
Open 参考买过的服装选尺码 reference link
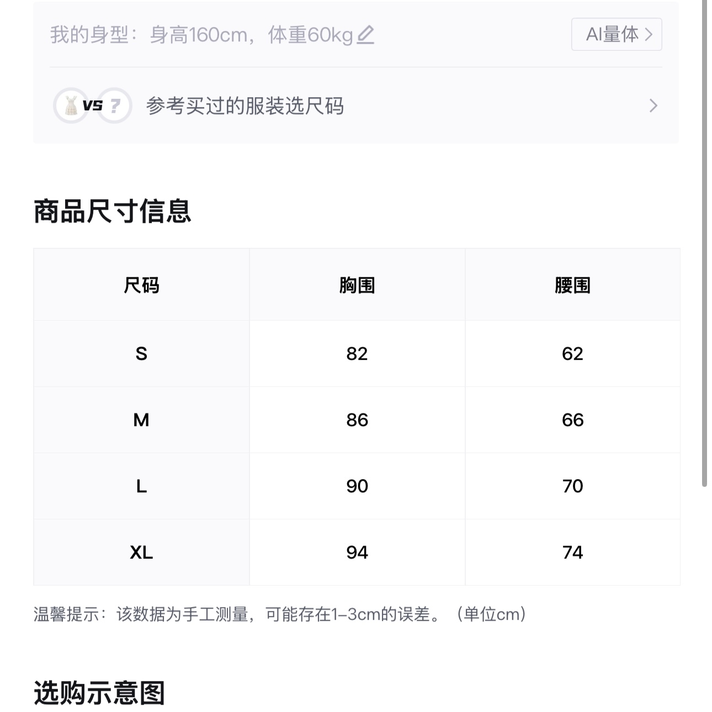(245, 105)
